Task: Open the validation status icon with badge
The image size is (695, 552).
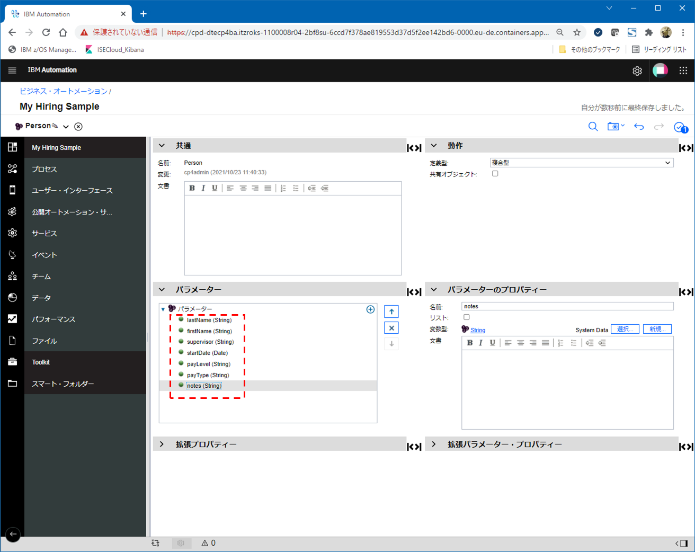Action: click(680, 127)
